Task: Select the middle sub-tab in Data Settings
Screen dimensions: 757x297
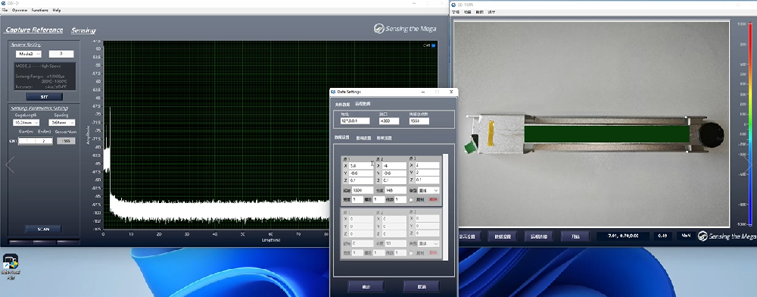Action: coord(363,138)
